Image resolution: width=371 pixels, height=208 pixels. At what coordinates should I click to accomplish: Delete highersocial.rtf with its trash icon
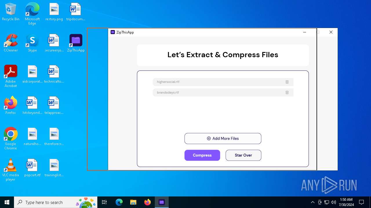pyautogui.click(x=287, y=82)
